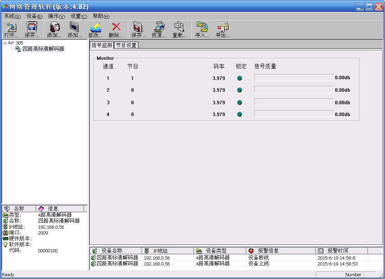Click alarm time 2015-6-19 14:58:53
The height and width of the screenshot is (279, 385).
tap(338, 264)
